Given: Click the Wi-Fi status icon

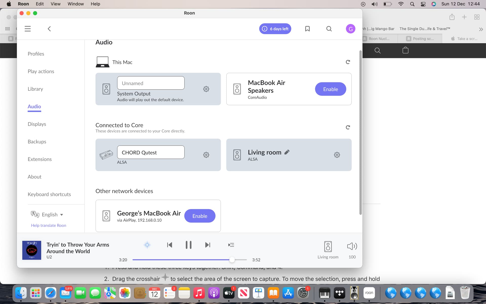Looking at the screenshot, I should (401, 4).
